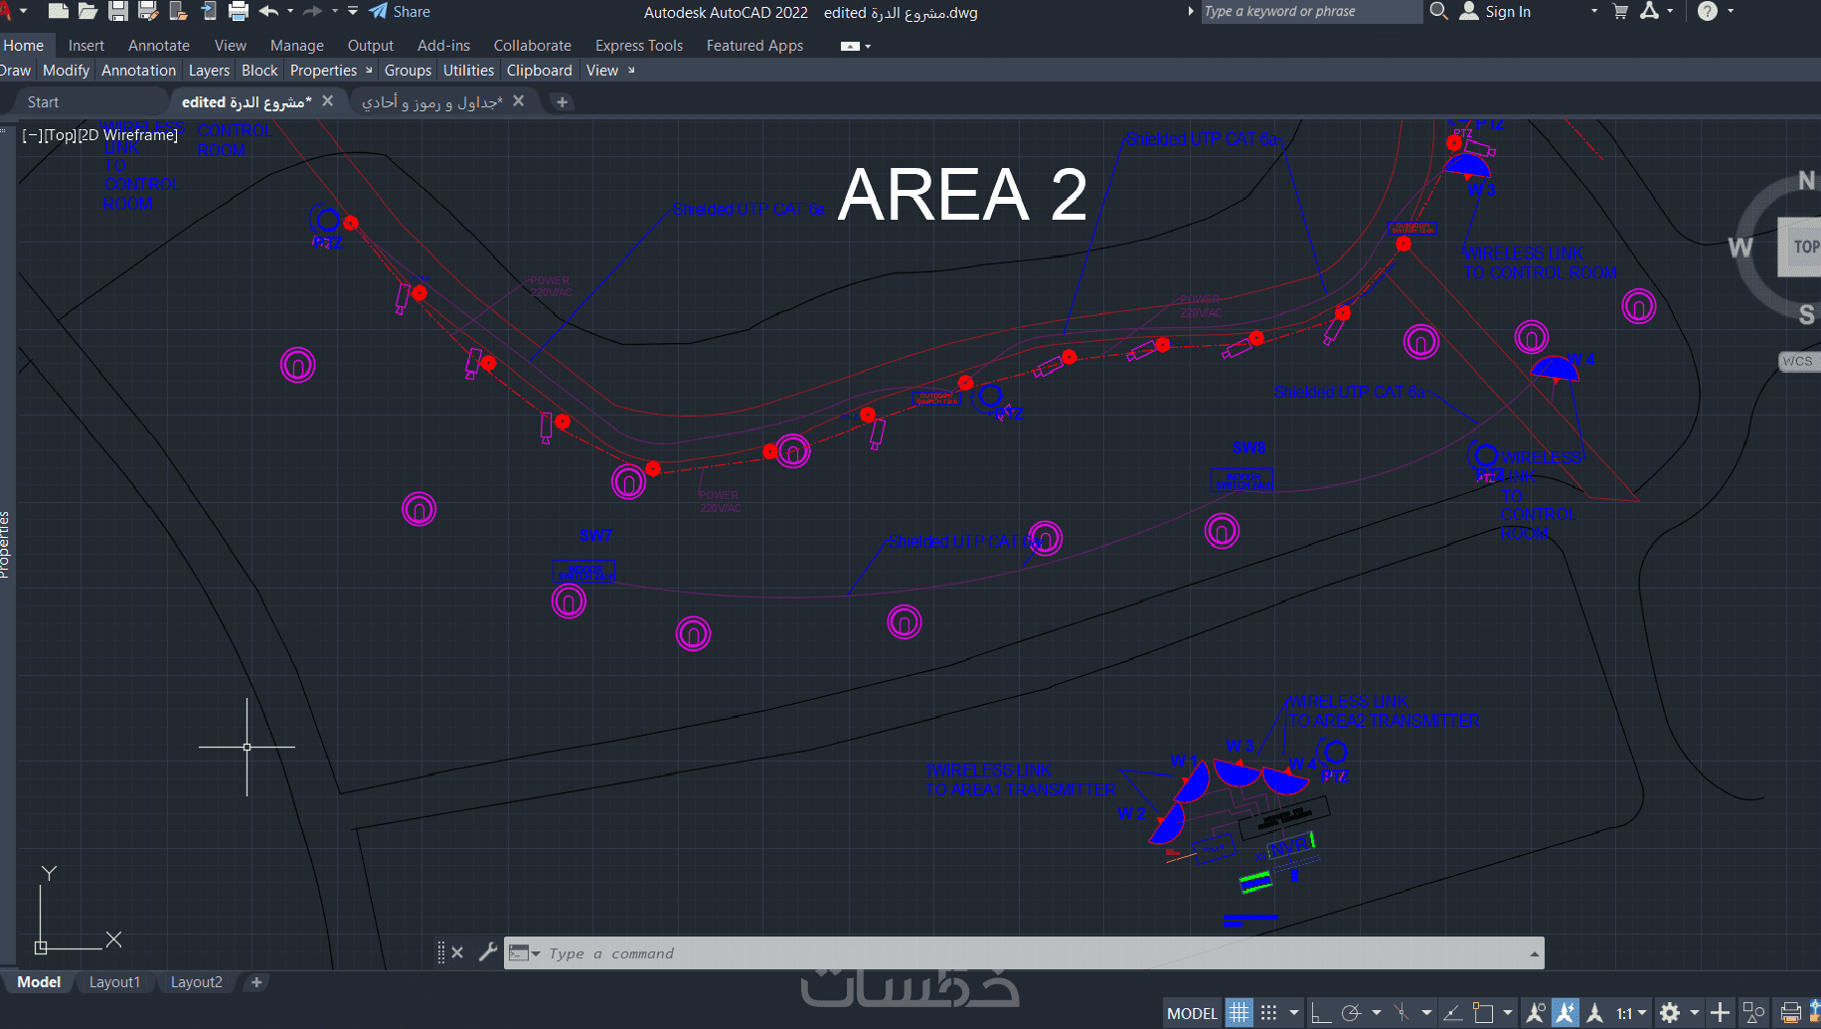Viewport: 1821px width, 1029px height.
Task: Open the Collaborate ribbon tab
Action: coord(533,46)
